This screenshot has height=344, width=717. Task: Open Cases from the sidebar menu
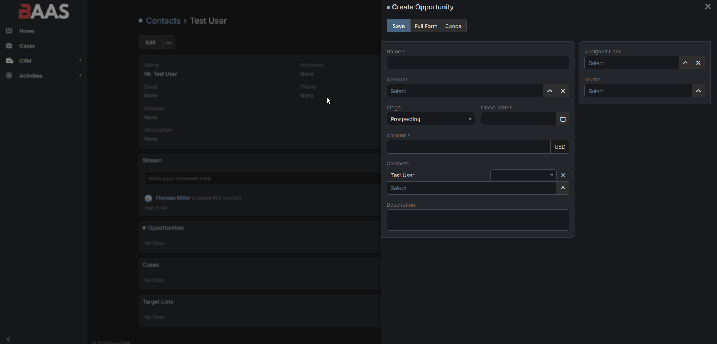pyautogui.click(x=27, y=46)
